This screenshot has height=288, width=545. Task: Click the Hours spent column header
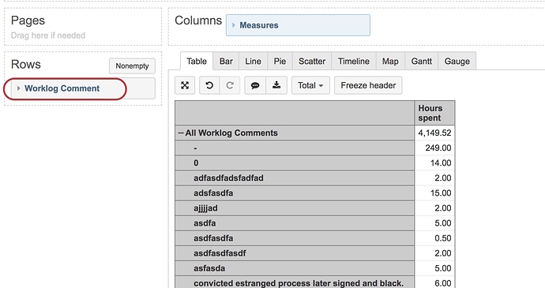434,113
